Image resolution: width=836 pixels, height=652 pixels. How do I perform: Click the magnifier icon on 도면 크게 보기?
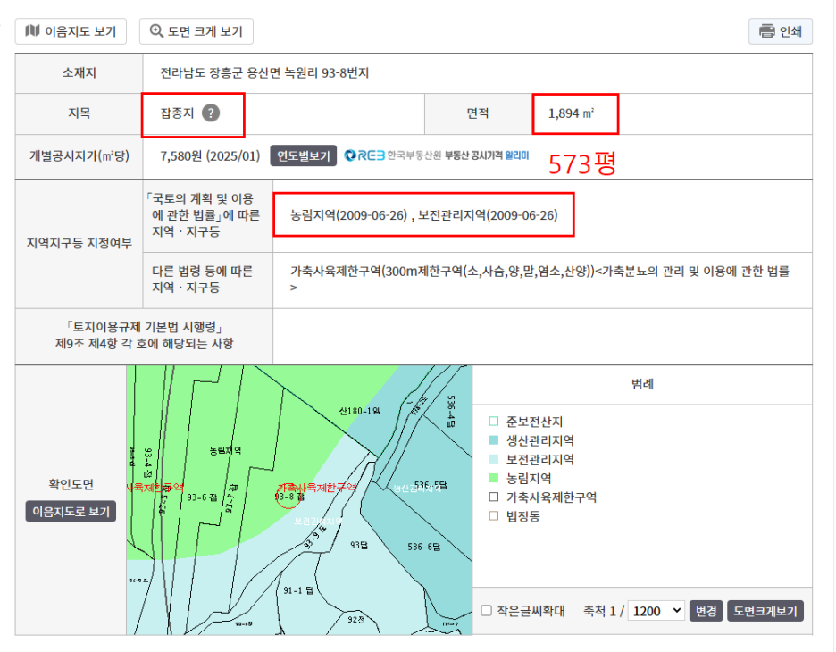[x=157, y=31]
